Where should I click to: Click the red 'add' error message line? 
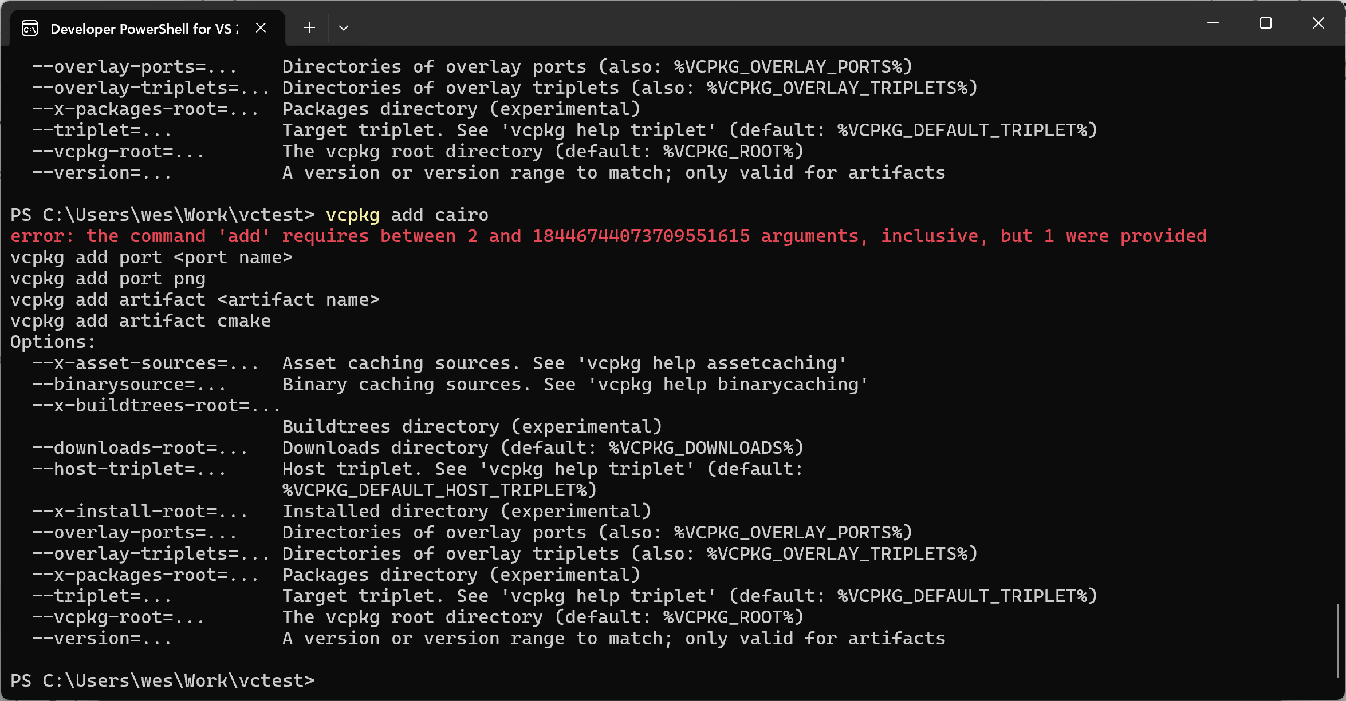(608, 236)
